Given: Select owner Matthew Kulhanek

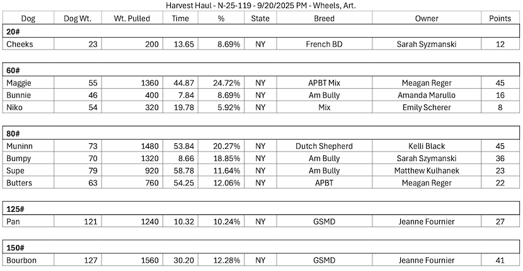Looking at the screenshot, I should tap(427, 170).
